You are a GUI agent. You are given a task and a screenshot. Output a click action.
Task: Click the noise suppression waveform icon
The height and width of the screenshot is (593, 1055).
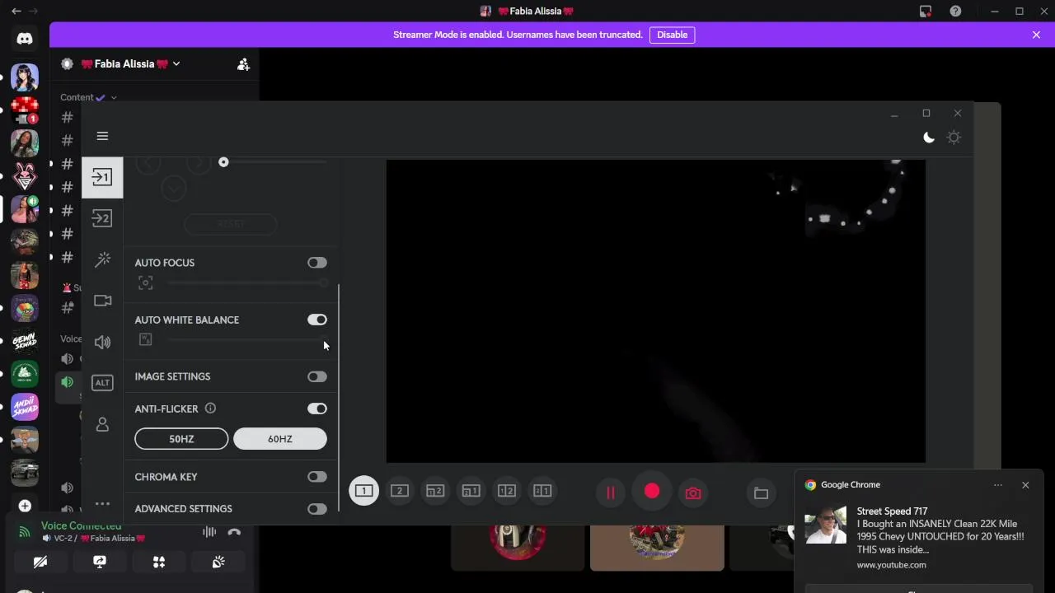click(210, 532)
